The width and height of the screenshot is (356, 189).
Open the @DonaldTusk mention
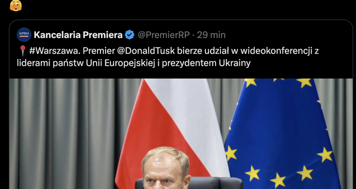[x=146, y=51]
